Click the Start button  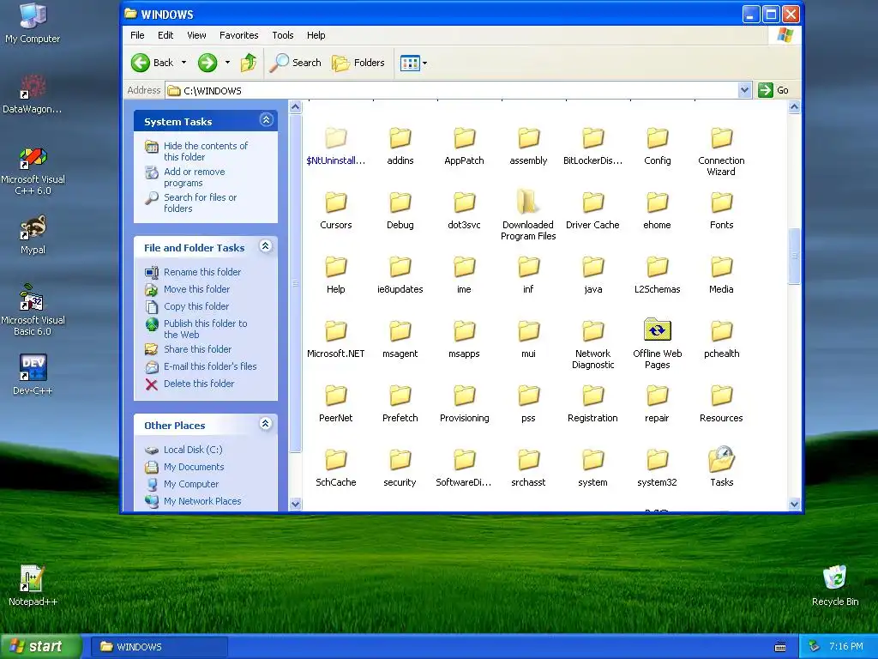(41, 646)
